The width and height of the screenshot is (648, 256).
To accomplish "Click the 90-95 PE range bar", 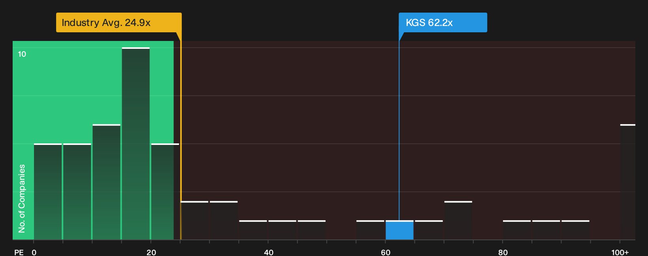I will 575,230.
